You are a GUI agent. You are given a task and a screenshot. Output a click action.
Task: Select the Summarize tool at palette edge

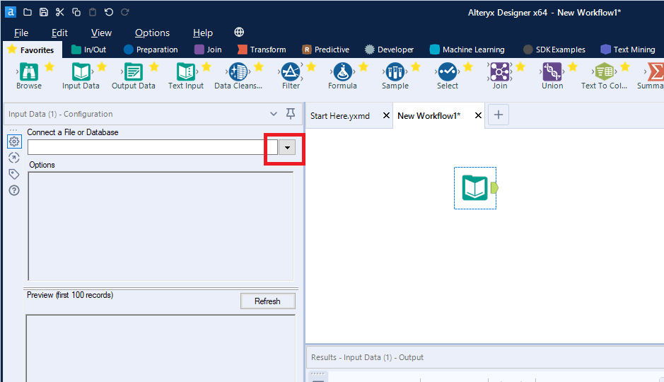pos(655,71)
